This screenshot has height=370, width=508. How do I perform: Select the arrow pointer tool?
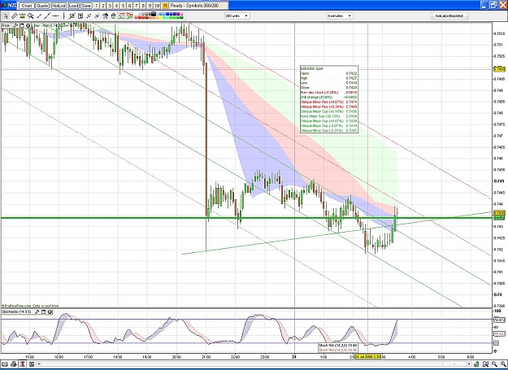(x=6, y=15)
